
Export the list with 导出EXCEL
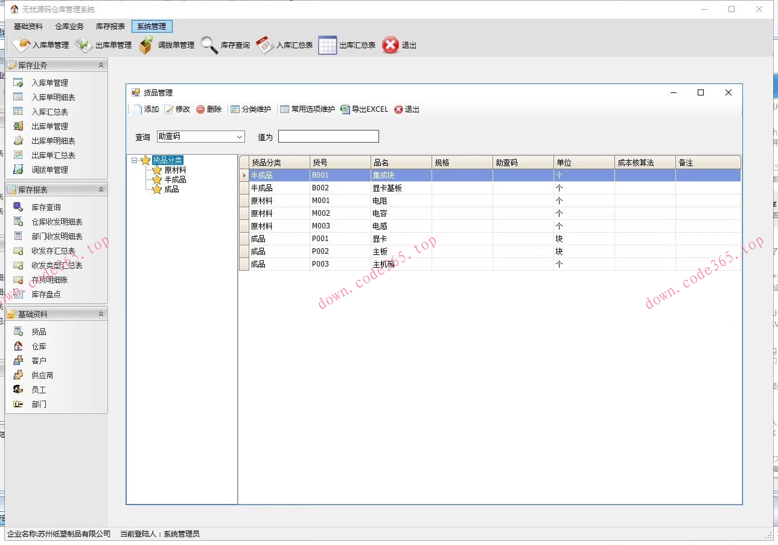365,109
